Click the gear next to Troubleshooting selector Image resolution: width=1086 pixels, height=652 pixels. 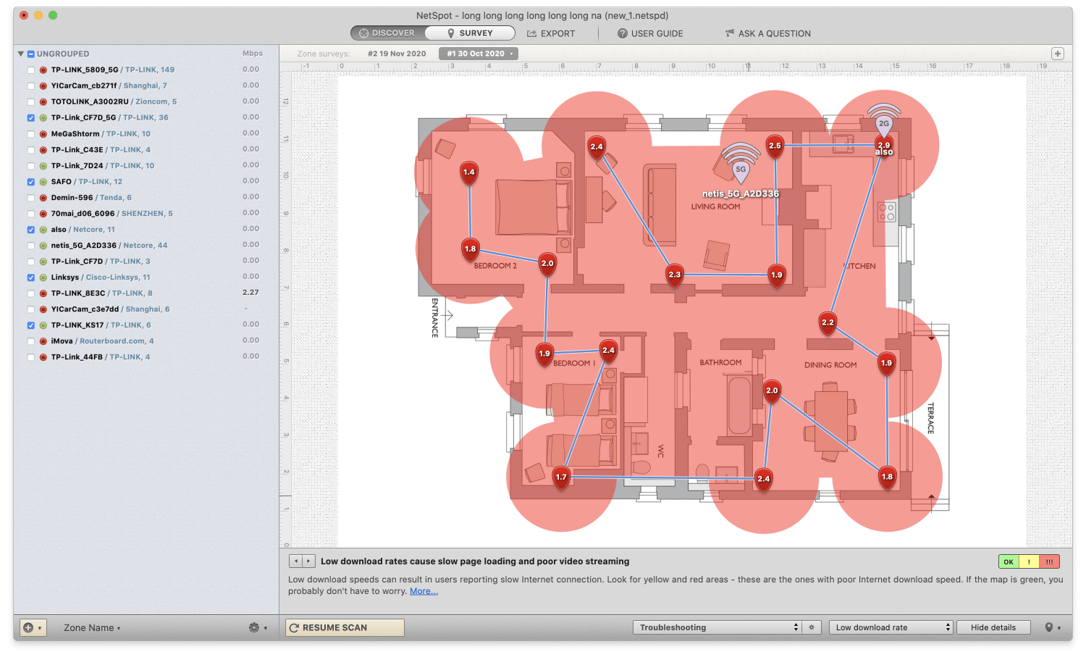point(812,627)
